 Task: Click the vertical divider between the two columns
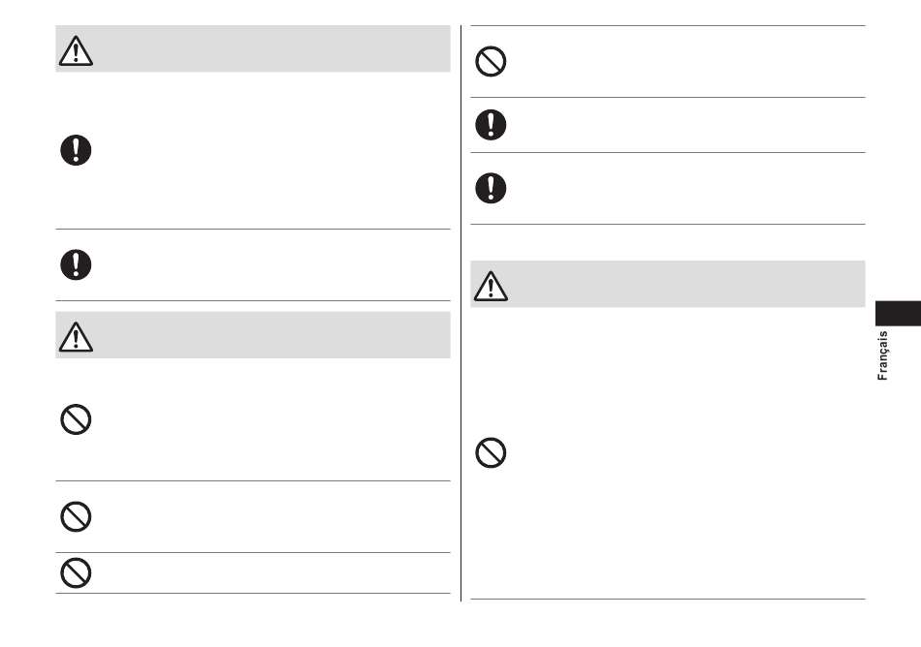pos(461,313)
